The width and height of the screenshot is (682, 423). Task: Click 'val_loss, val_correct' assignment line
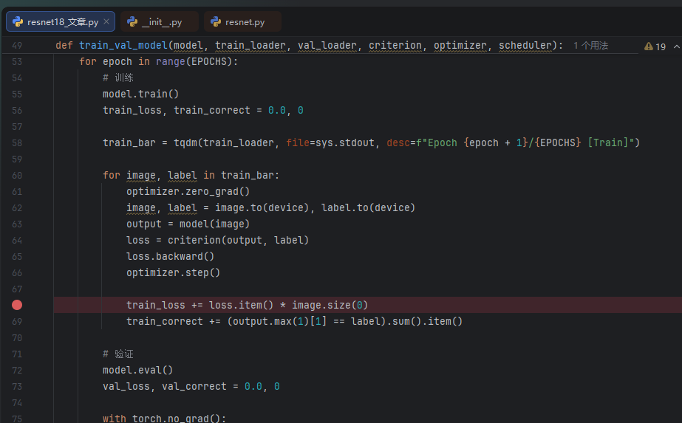click(191, 387)
